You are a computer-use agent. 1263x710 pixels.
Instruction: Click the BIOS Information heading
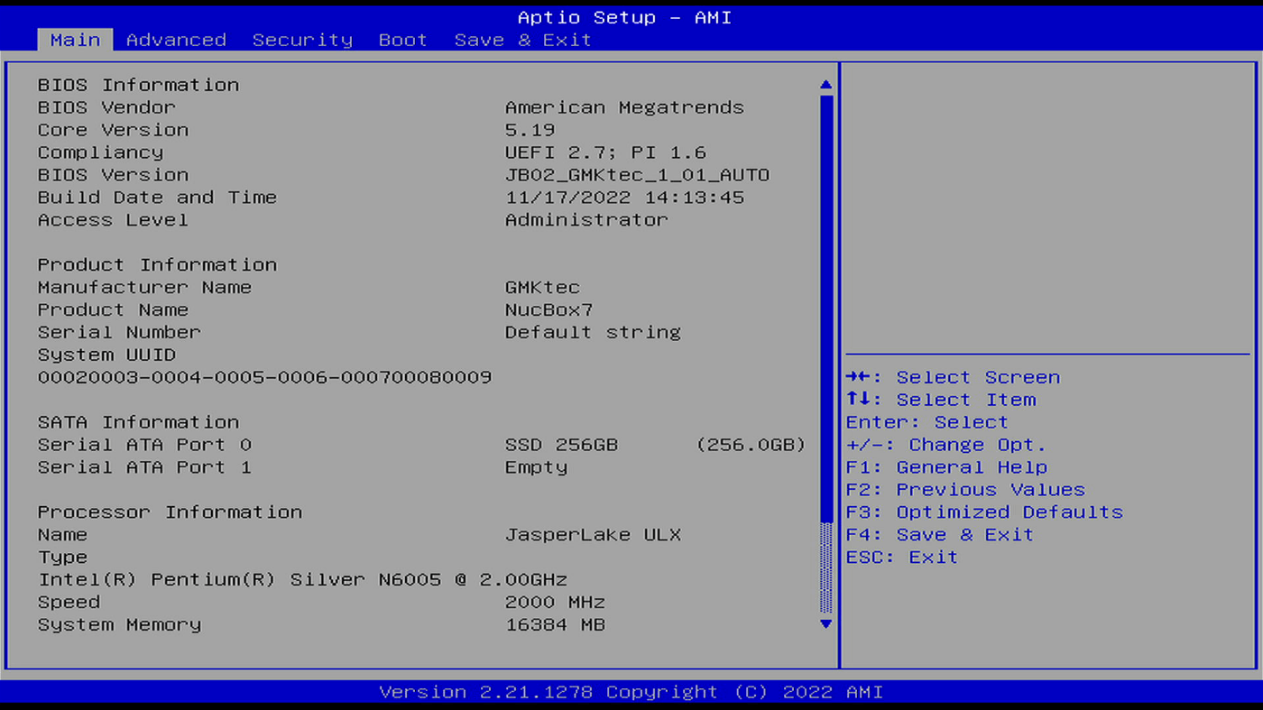(x=138, y=85)
